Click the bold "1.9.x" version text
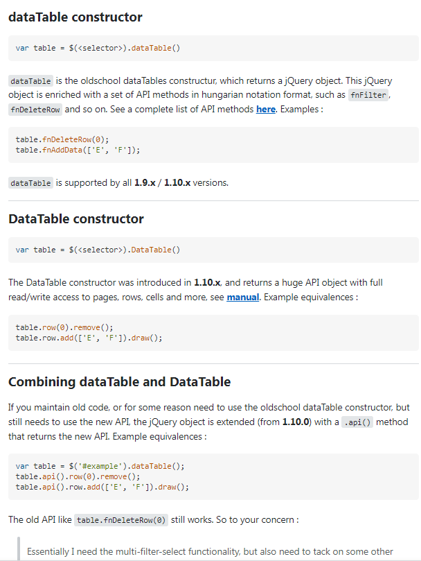Image resolution: width=421 pixels, height=561 pixels. (x=145, y=183)
